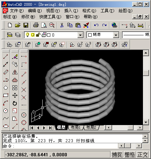Create a new drawing with New icon
This screenshot has width=151, height=159.
coord(10,25)
